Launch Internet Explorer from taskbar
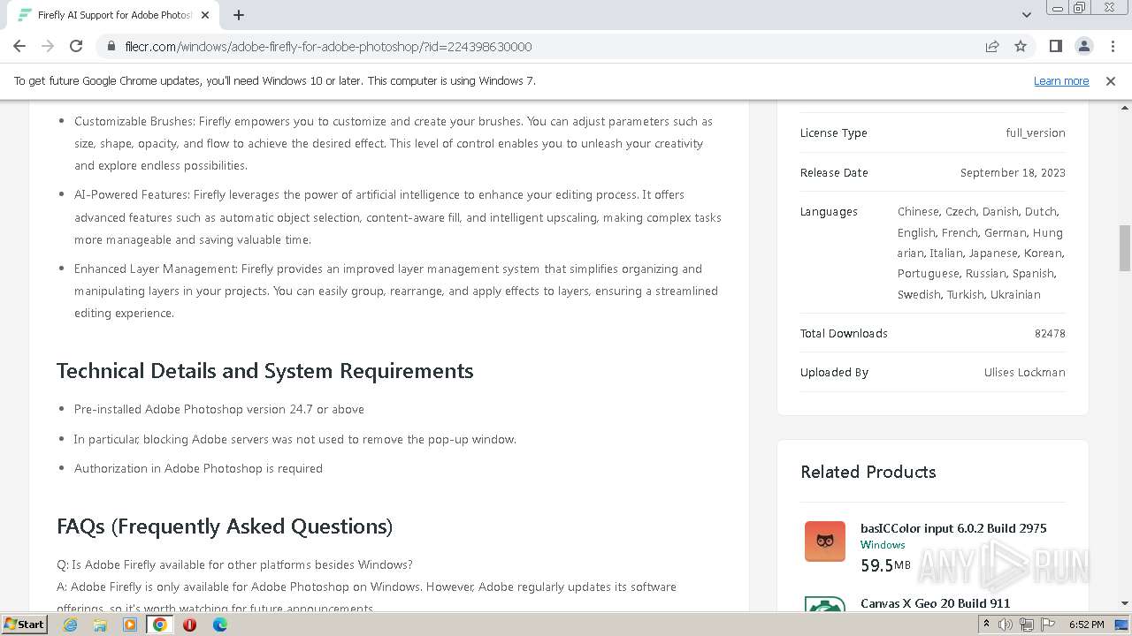This screenshot has height=636, width=1132. tap(70, 625)
